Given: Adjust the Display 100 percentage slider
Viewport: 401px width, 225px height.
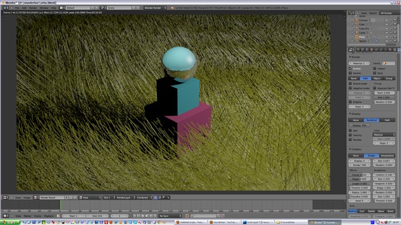Looking at the screenshot, I should coord(360,125).
